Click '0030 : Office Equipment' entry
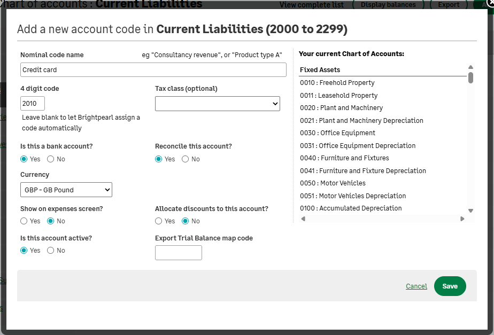The height and width of the screenshot is (335, 494). [x=337, y=133]
